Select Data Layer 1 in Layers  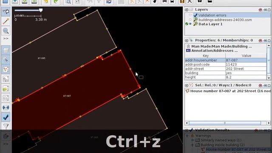coord(228,24)
